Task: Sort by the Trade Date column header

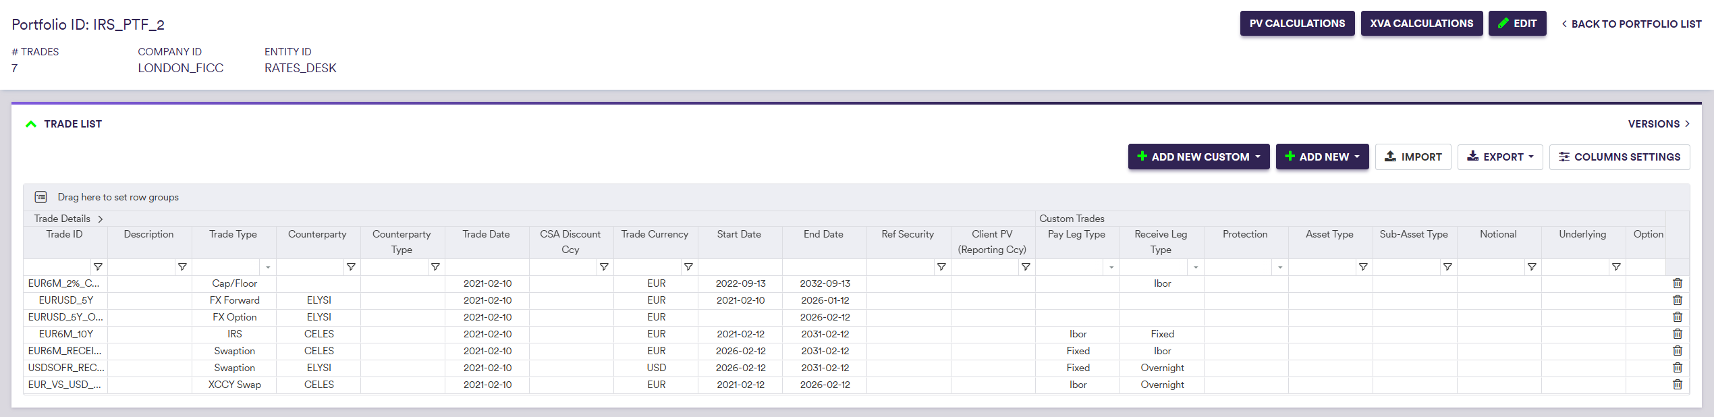Action: pos(486,234)
